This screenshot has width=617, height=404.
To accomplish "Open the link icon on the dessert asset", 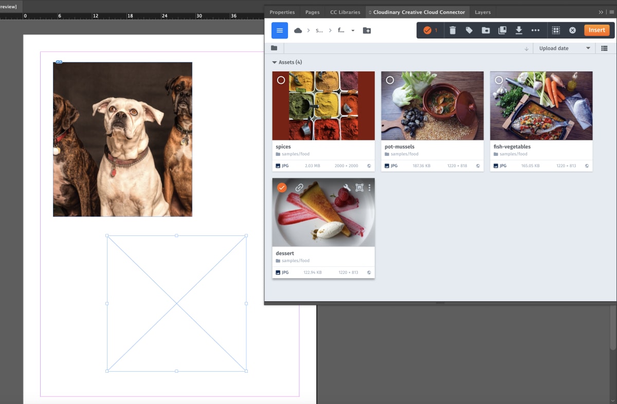I will tap(299, 188).
